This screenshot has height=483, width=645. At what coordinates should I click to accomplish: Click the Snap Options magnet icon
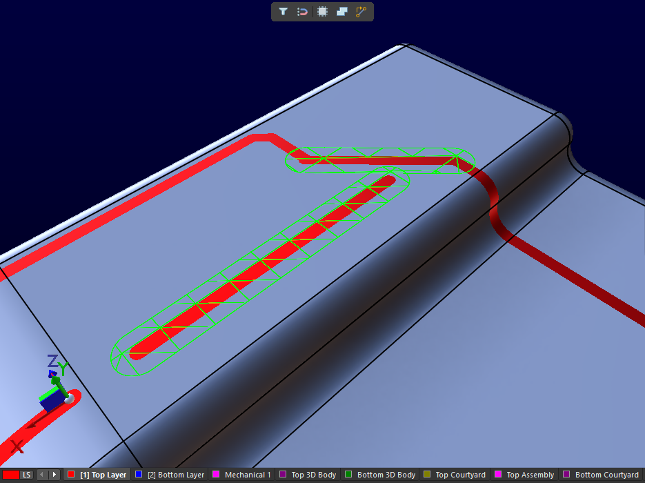(302, 12)
